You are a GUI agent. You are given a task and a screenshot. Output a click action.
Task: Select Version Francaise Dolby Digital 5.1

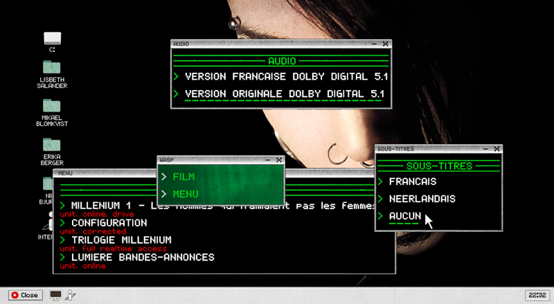[x=286, y=76]
